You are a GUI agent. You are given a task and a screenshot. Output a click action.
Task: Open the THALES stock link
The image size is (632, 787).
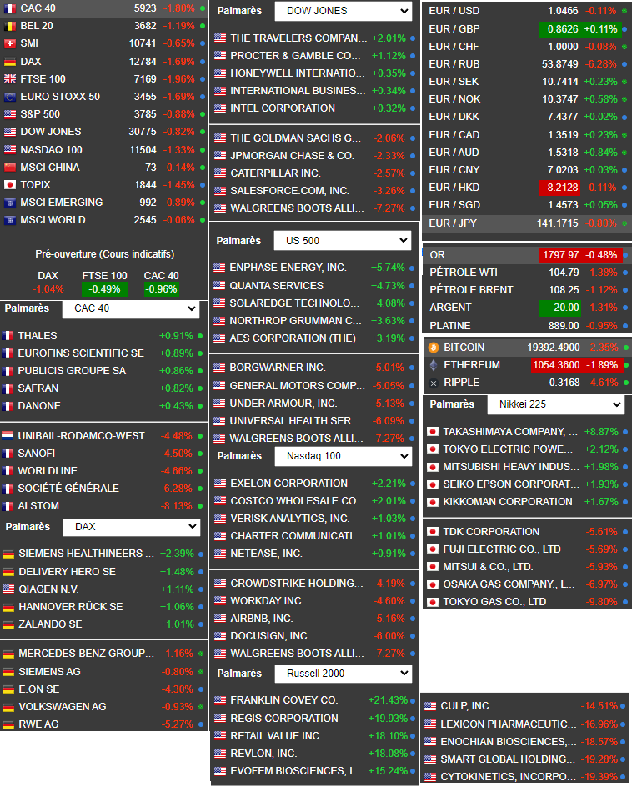(38, 336)
